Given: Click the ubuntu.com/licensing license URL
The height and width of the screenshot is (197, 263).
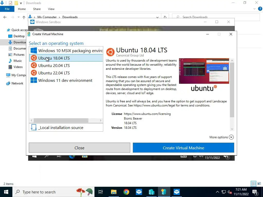Looking at the screenshot, I should (x=147, y=114).
